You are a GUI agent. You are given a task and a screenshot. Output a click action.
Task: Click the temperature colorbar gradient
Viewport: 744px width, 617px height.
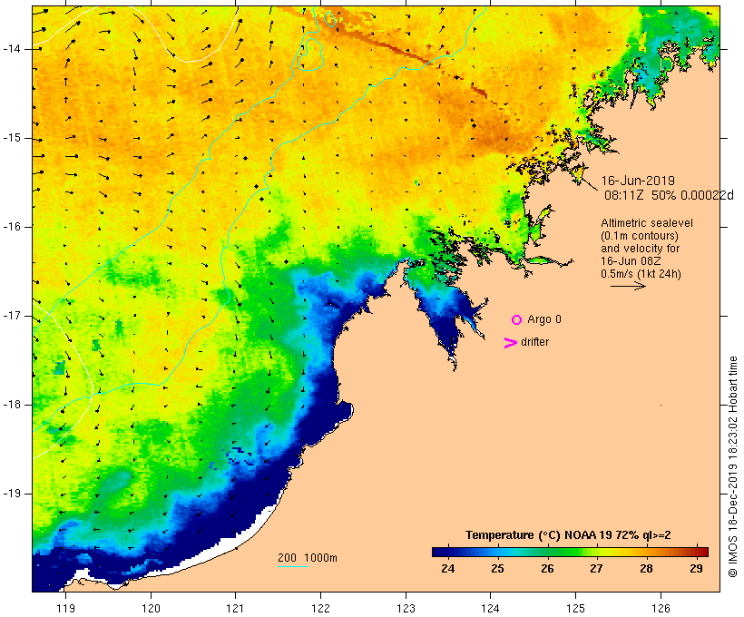pyautogui.click(x=570, y=552)
